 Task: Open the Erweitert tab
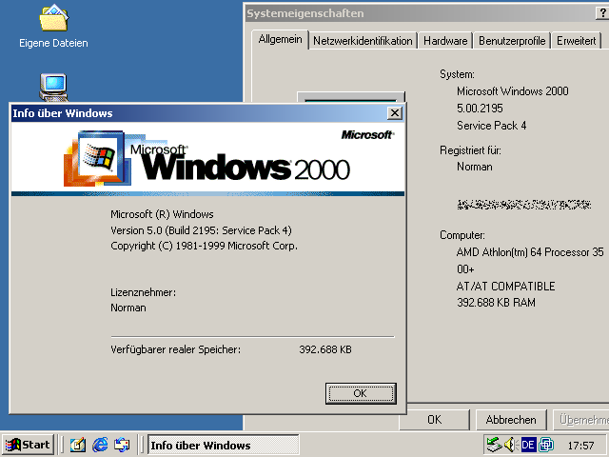click(576, 41)
